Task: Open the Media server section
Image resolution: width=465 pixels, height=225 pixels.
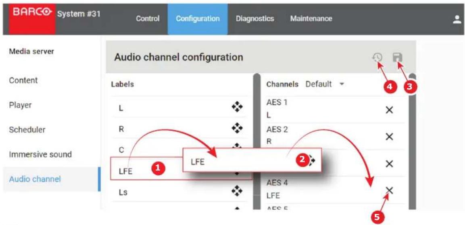Action: (31, 51)
